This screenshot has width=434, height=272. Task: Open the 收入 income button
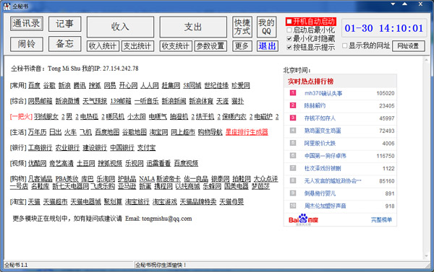click(120, 27)
